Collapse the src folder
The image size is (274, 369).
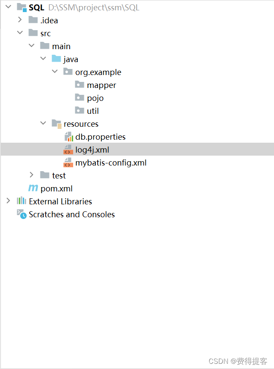(x=20, y=33)
